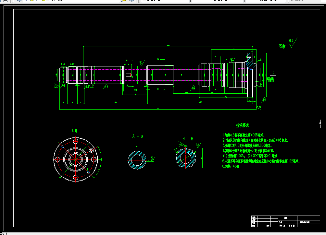Click requirement line with 300 and 0.01毫米

pyautogui.click(x=250, y=156)
